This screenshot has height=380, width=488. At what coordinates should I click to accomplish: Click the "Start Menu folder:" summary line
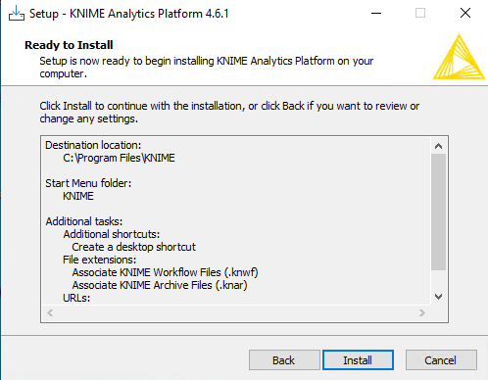point(88,183)
